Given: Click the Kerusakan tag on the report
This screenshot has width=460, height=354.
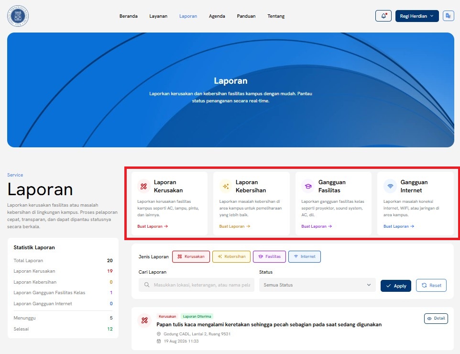Looking at the screenshot, I should pyautogui.click(x=167, y=316).
